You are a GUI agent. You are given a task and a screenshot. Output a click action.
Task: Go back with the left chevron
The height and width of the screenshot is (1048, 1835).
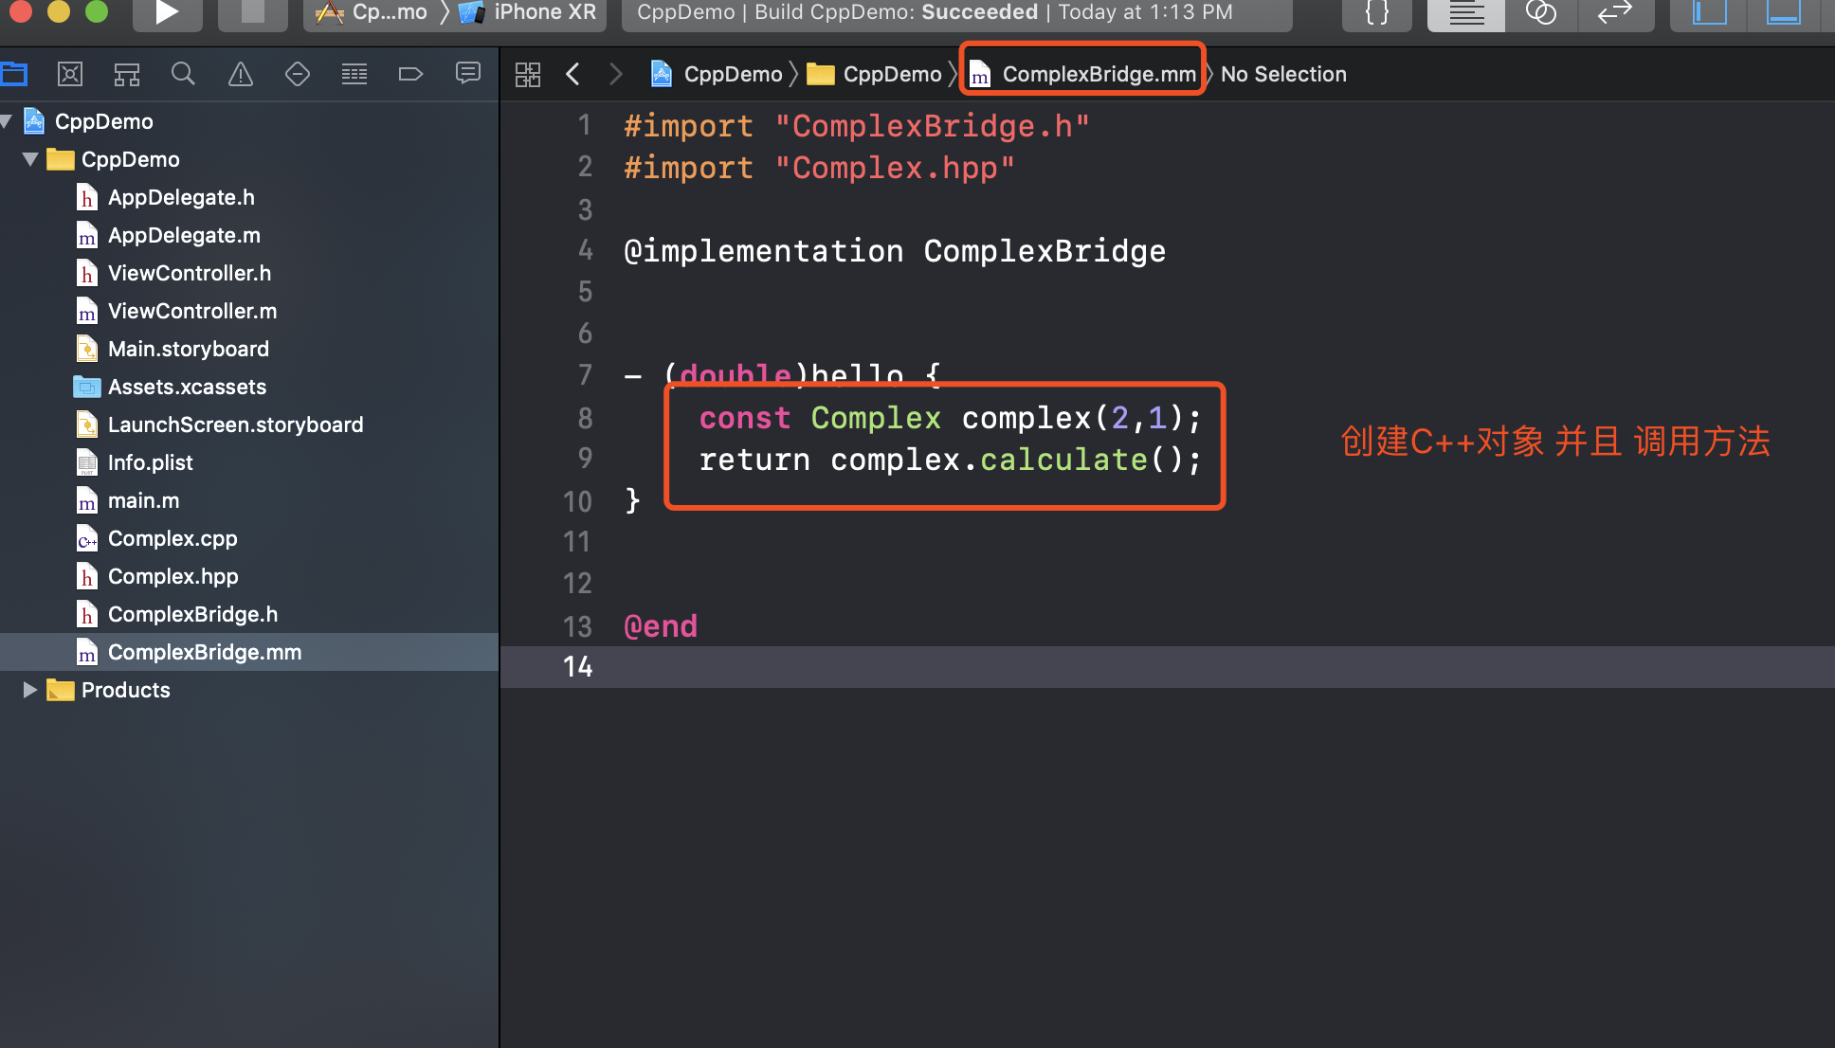click(572, 74)
